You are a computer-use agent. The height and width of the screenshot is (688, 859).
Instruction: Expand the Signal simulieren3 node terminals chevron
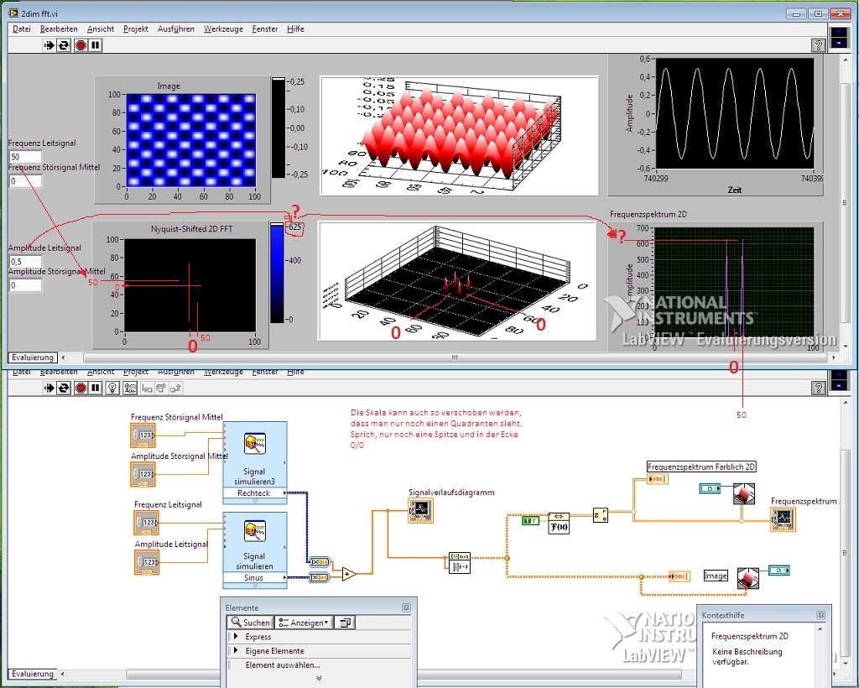click(x=255, y=501)
